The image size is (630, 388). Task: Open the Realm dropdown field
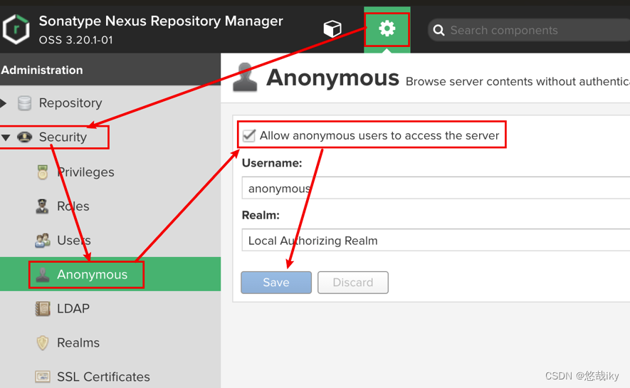coord(436,240)
